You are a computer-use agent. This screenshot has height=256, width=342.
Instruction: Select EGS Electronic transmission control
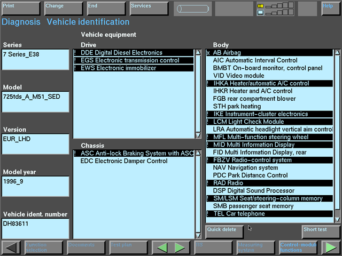pyautogui.click(x=134, y=60)
